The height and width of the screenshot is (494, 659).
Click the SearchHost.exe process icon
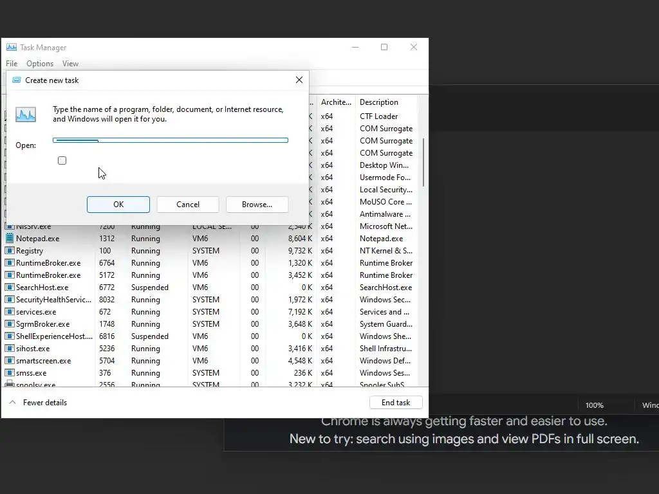(9, 288)
